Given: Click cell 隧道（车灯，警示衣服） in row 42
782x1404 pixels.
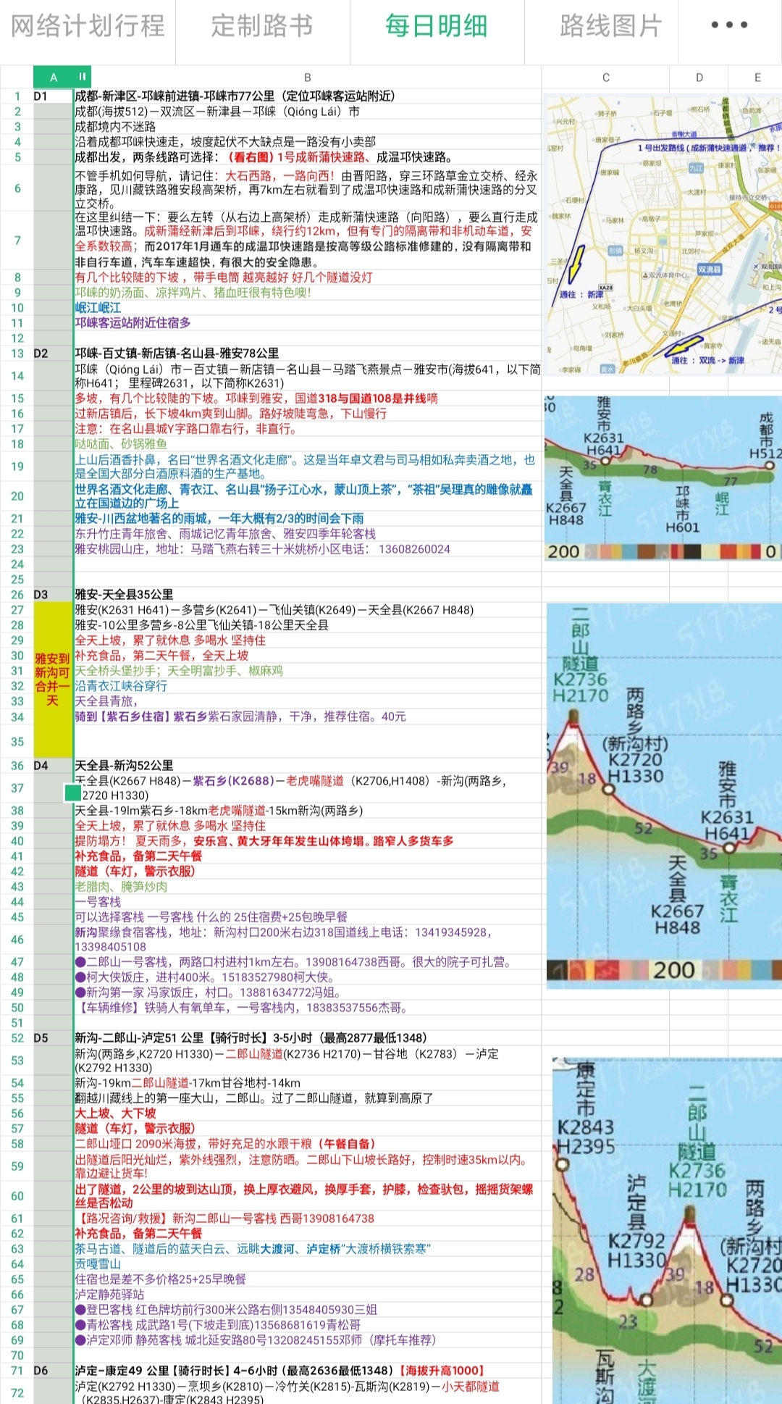Looking at the screenshot, I should point(307,872).
